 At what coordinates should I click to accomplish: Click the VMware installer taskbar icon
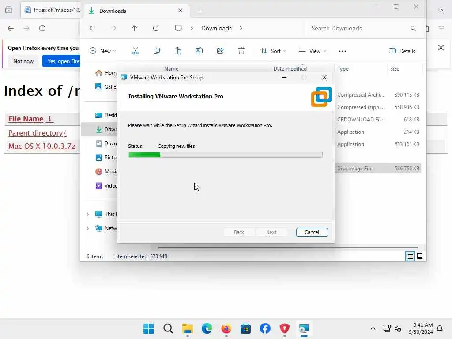point(304,328)
